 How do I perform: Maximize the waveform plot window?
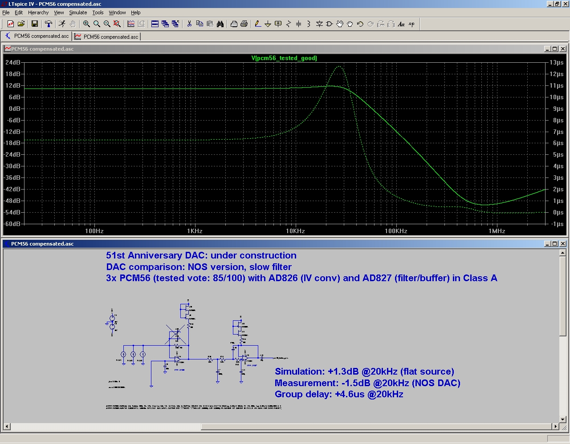(555, 49)
